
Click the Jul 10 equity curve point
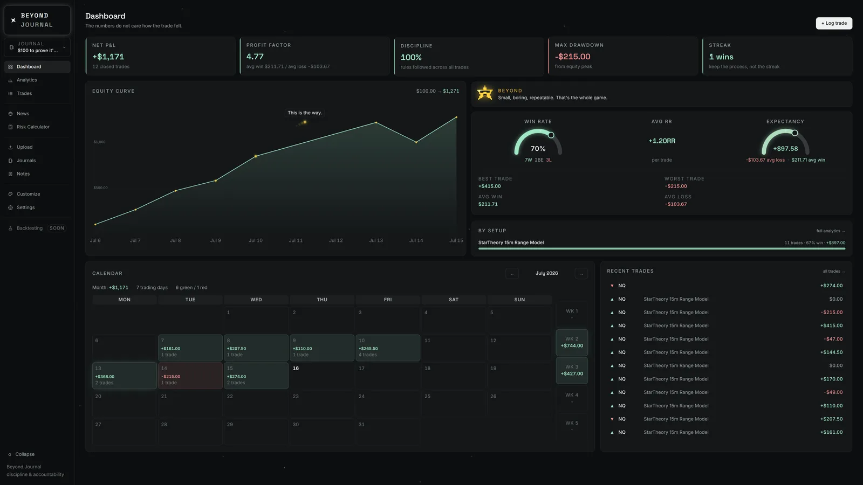coord(256,156)
